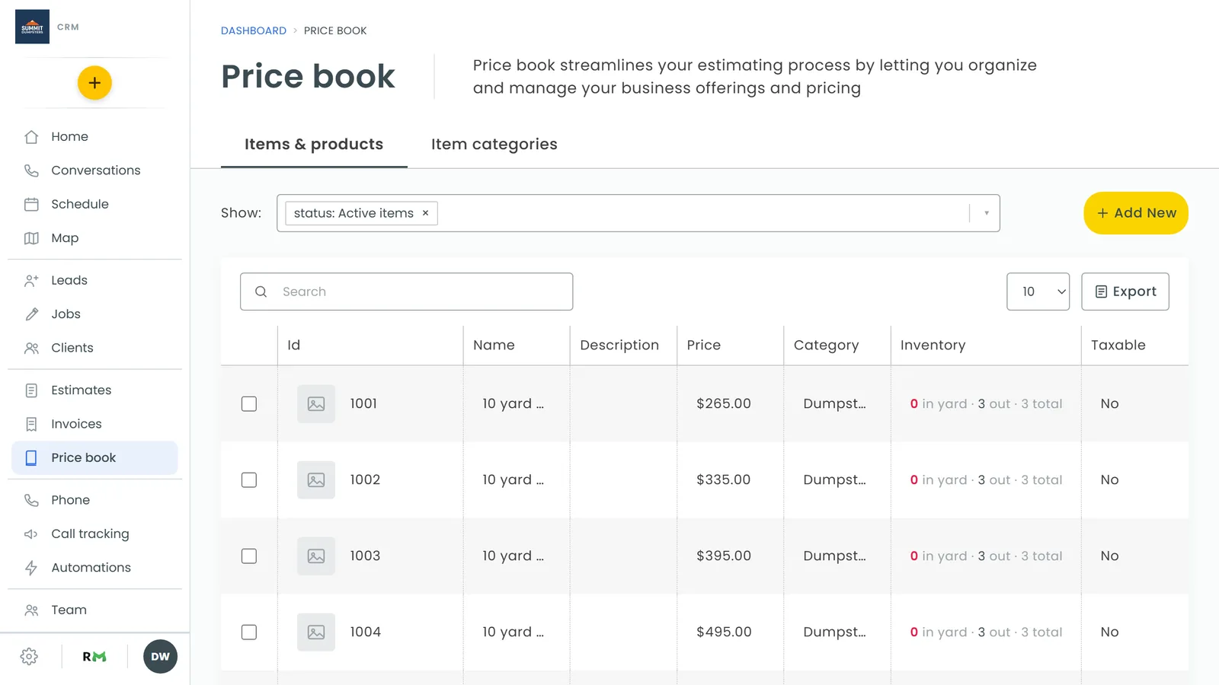Click the Invoices receipt icon

[31, 424]
